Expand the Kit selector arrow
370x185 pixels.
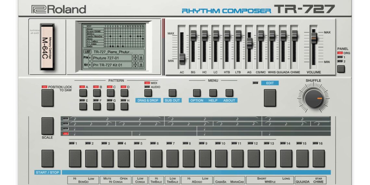coord(90,65)
